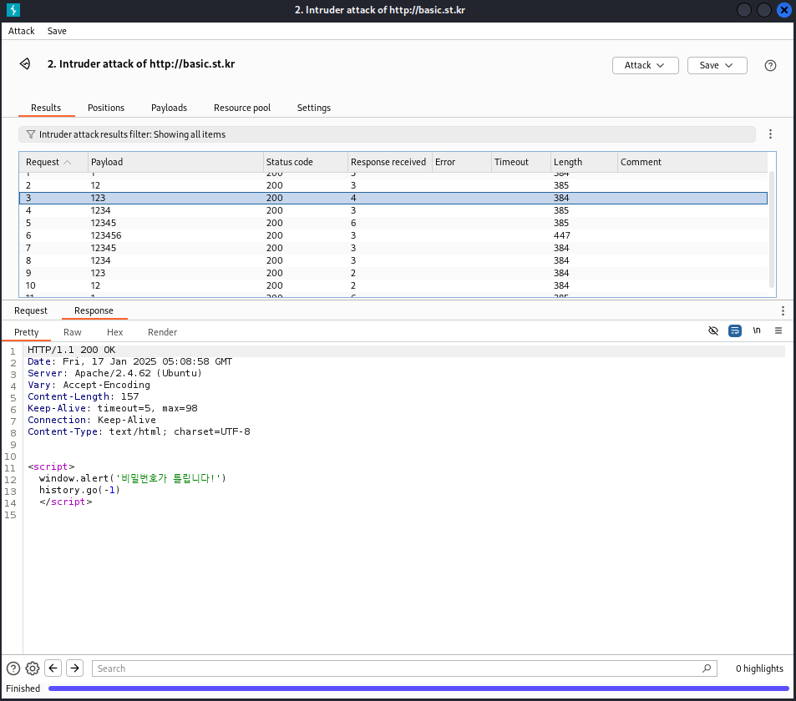Select request row 4 with payload 1234
Viewport: 796px width, 701px height.
tap(393, 210)
